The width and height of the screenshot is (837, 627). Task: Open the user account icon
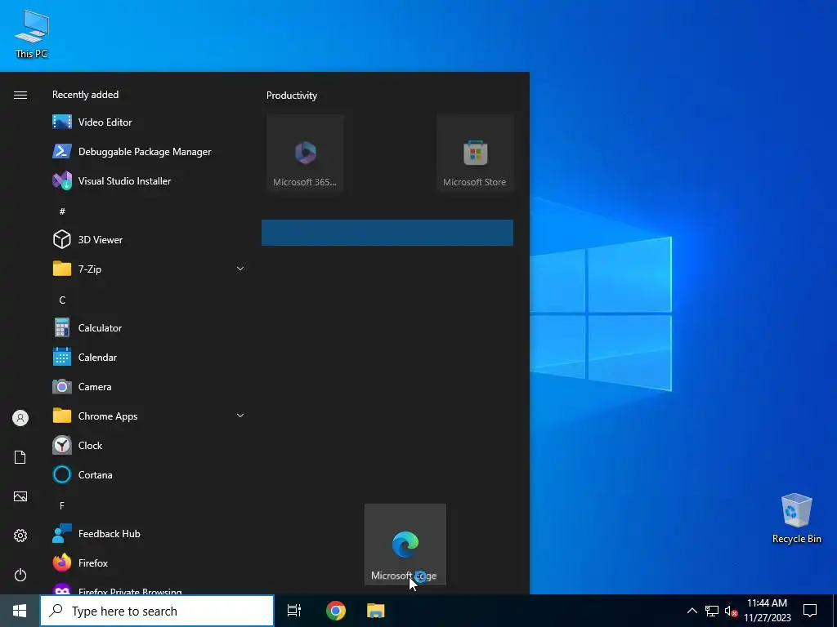(20, 418)
